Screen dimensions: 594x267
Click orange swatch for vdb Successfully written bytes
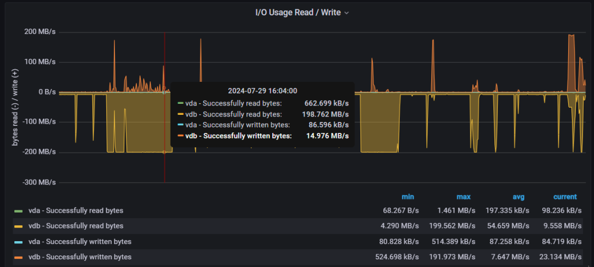[19, 257]
